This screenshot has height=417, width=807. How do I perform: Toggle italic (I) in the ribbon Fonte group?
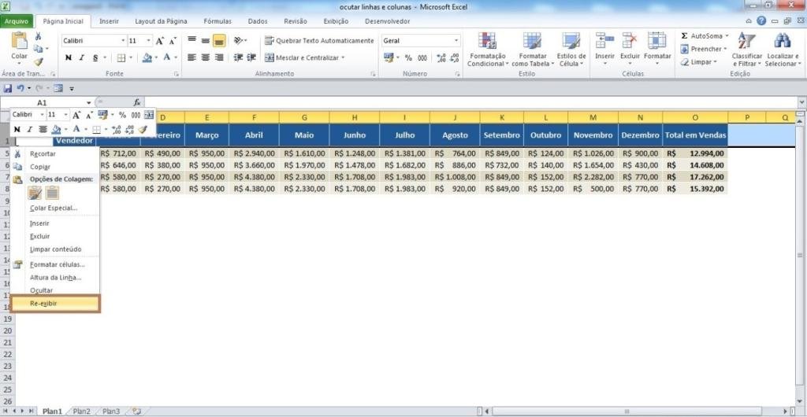[82, 57]
